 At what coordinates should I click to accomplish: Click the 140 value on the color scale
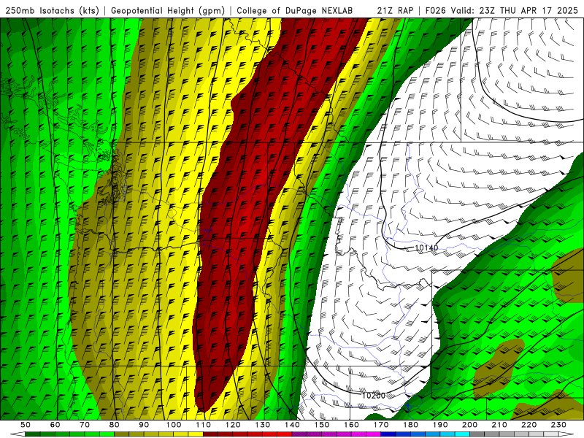293,425
